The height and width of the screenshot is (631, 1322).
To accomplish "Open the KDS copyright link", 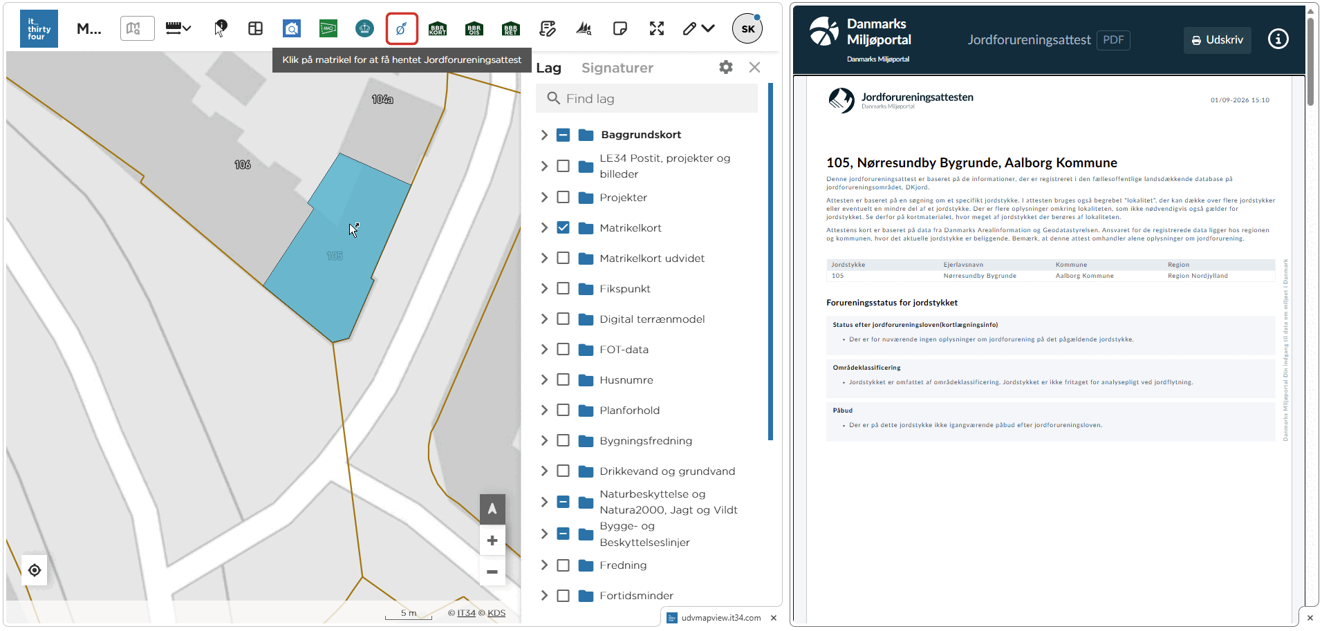I will [496, 613].
